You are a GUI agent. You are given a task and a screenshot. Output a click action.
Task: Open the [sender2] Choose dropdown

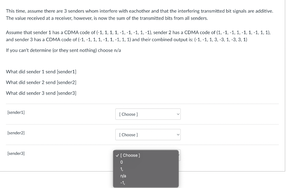coord(148,135)
